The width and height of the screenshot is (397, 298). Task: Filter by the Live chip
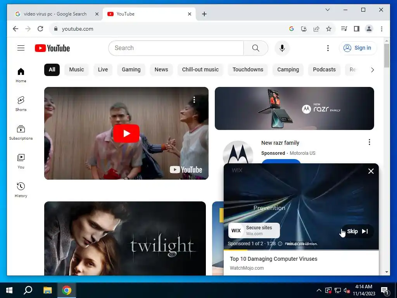click(x=103, y=70)
